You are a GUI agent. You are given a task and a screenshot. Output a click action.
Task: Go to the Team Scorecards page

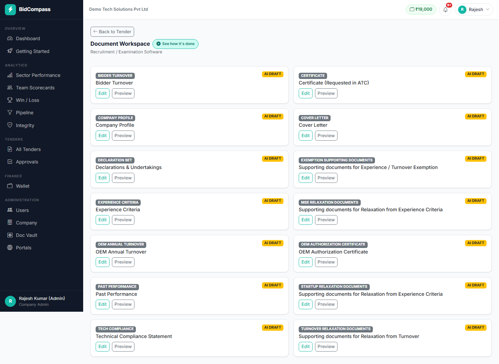(x=42, y=88)
